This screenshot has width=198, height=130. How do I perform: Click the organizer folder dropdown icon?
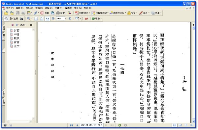tap(29, 13)
